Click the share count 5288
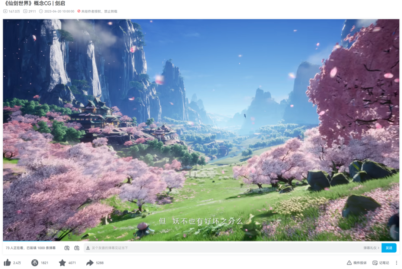Screen dimensions: 402x269 (100, 263)
